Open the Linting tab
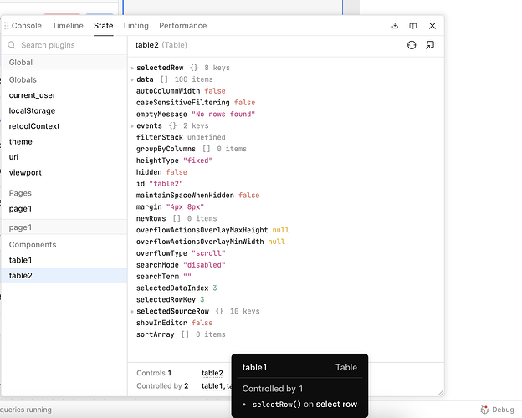 [136, 26]
